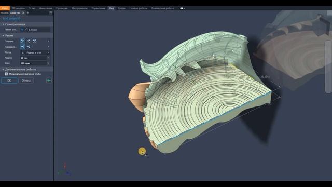This screenshot has height=187, width=332.
Task: Click the Отмена button
Action: [26, 81]
